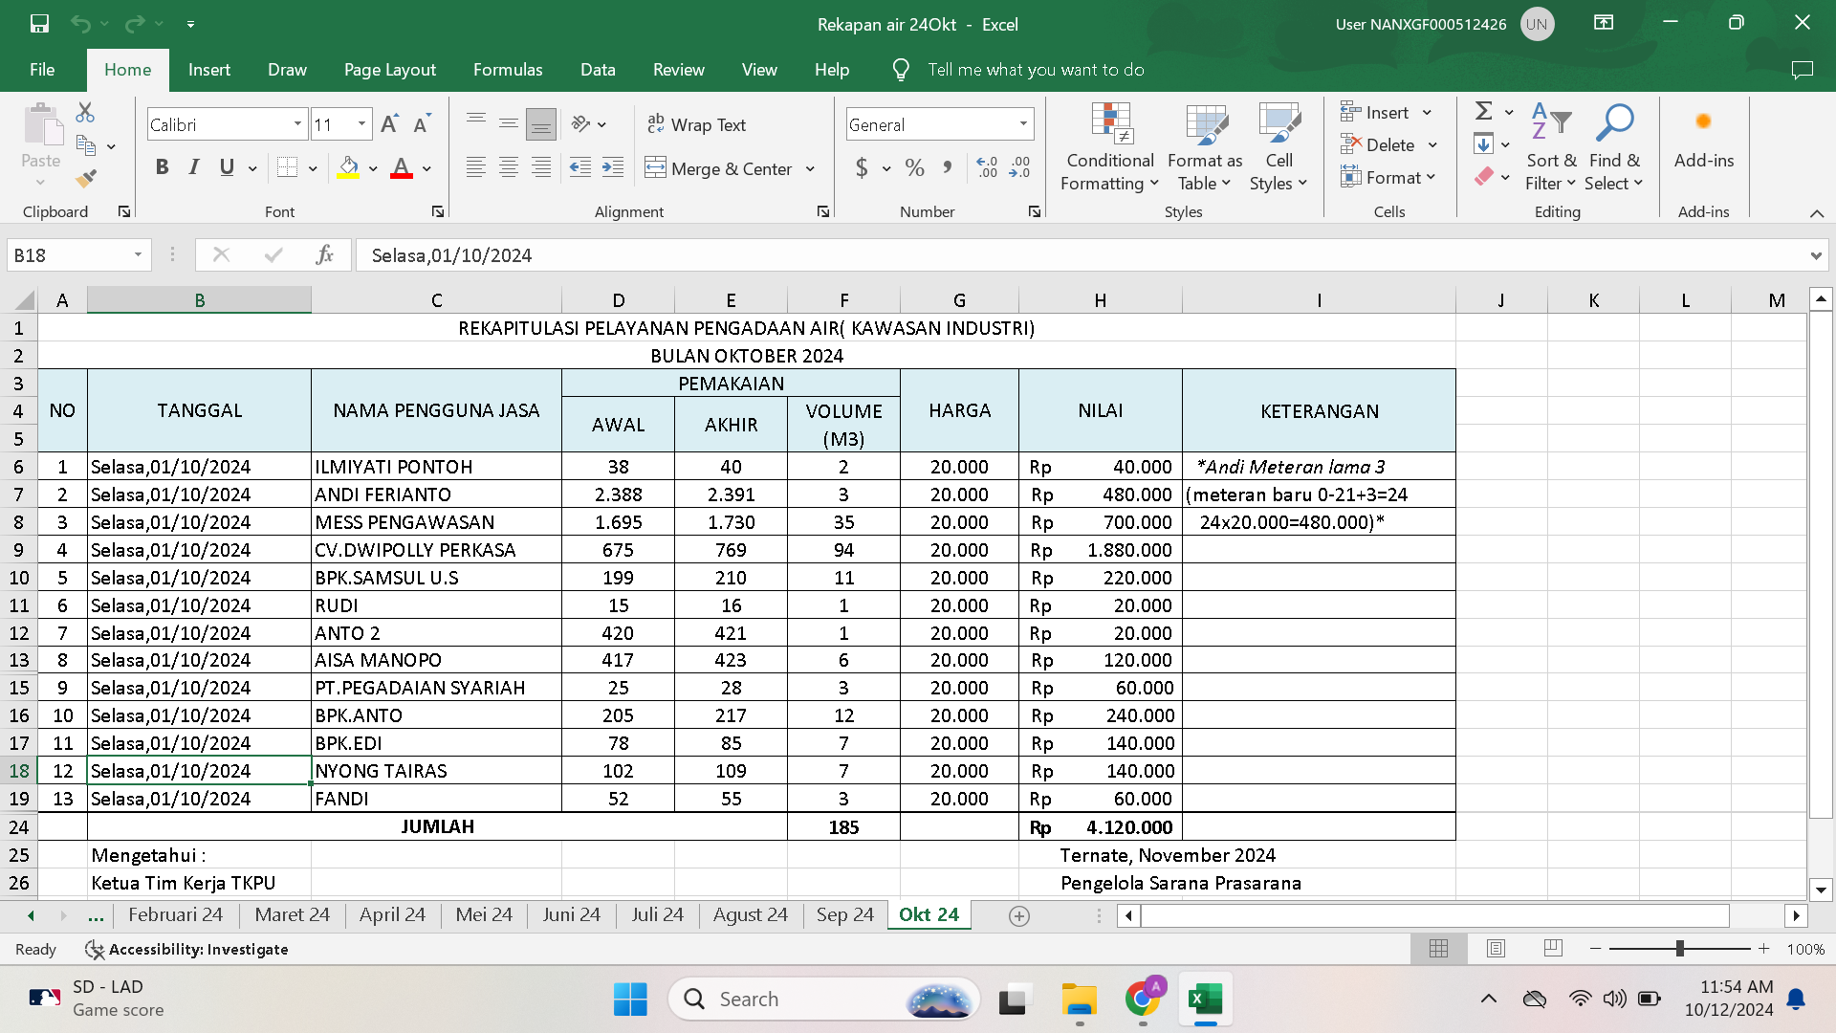Expand borders dropdown arrow
This screenshot has width=1836, height=1033.
pos(312,168)
